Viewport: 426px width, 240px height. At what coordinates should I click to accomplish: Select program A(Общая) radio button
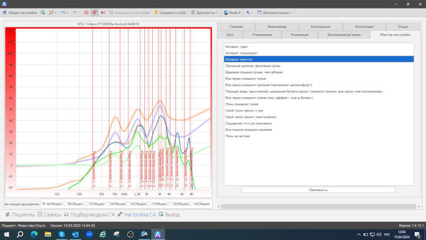(x=44, y=204)
